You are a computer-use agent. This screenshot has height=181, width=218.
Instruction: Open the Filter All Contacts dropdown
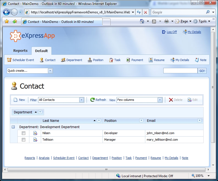pos(81,100)
